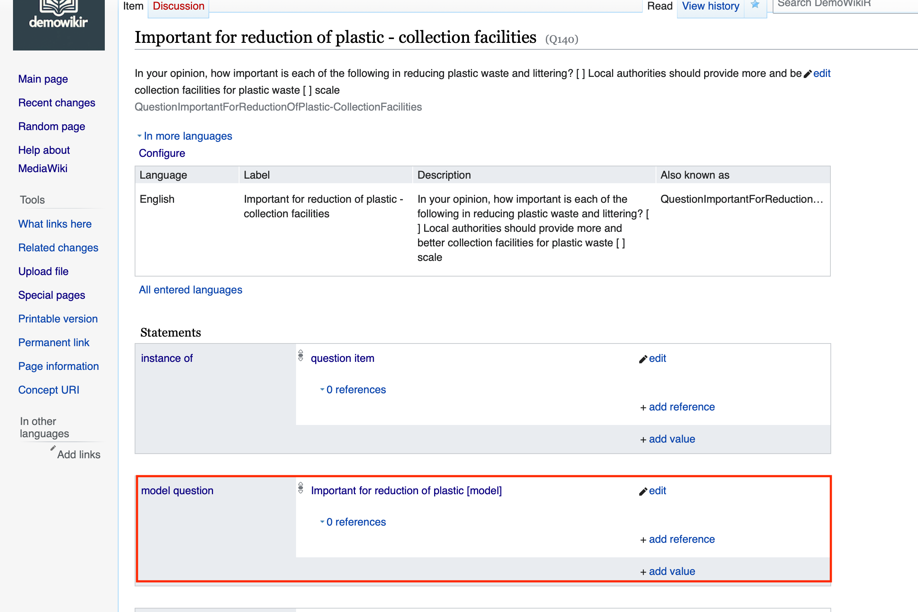Open All entered languages link
The height and width of the screenshot is (612, 918).
(190, 290)
